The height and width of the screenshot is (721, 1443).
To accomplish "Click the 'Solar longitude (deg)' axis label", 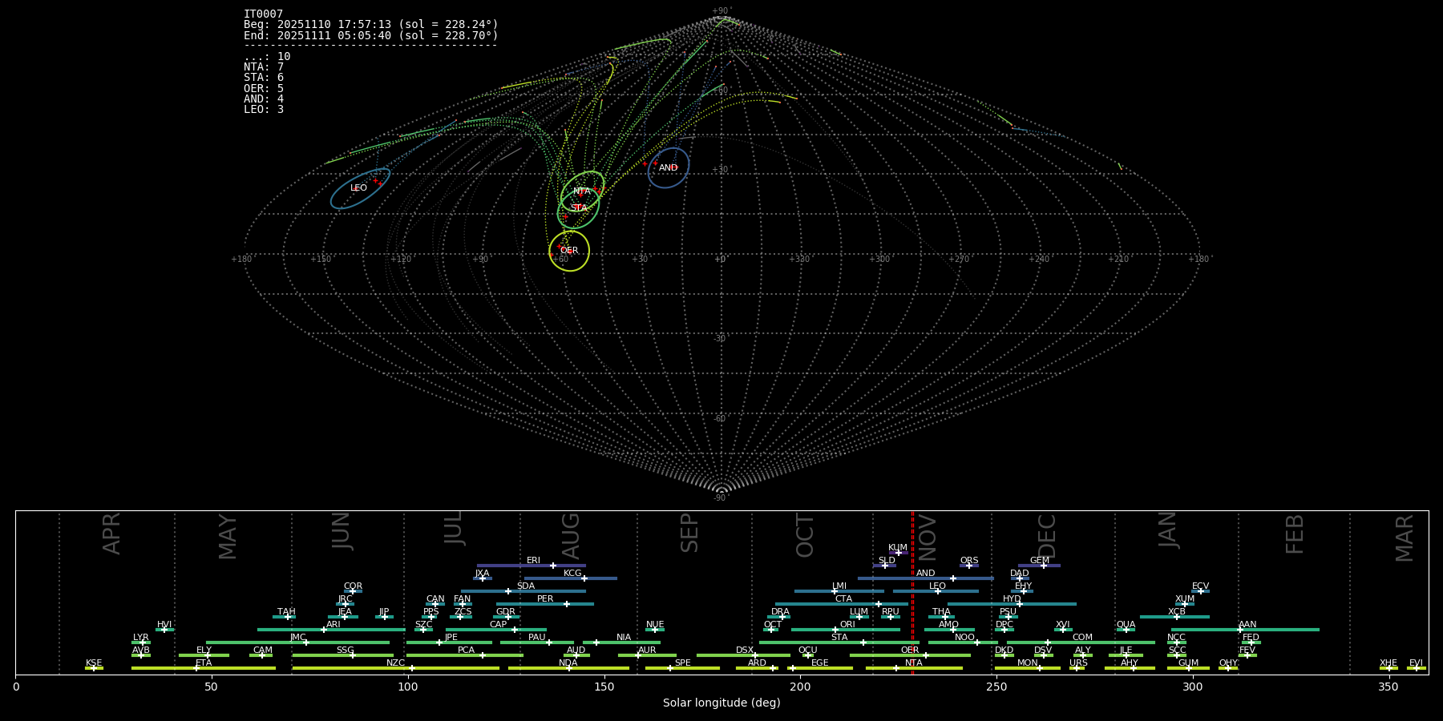I will tap(721, 703).
